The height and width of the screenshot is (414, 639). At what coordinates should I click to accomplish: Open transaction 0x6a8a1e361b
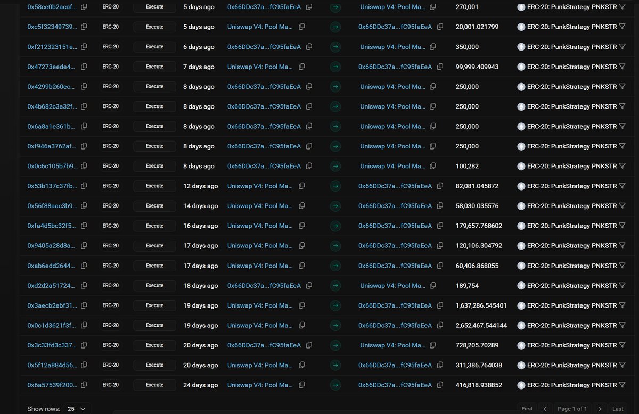tap(52, 126)
